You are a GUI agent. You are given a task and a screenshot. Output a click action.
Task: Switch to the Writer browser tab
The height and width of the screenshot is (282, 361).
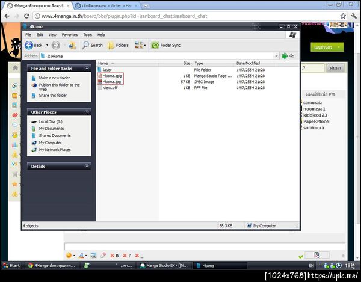[108, 6]
